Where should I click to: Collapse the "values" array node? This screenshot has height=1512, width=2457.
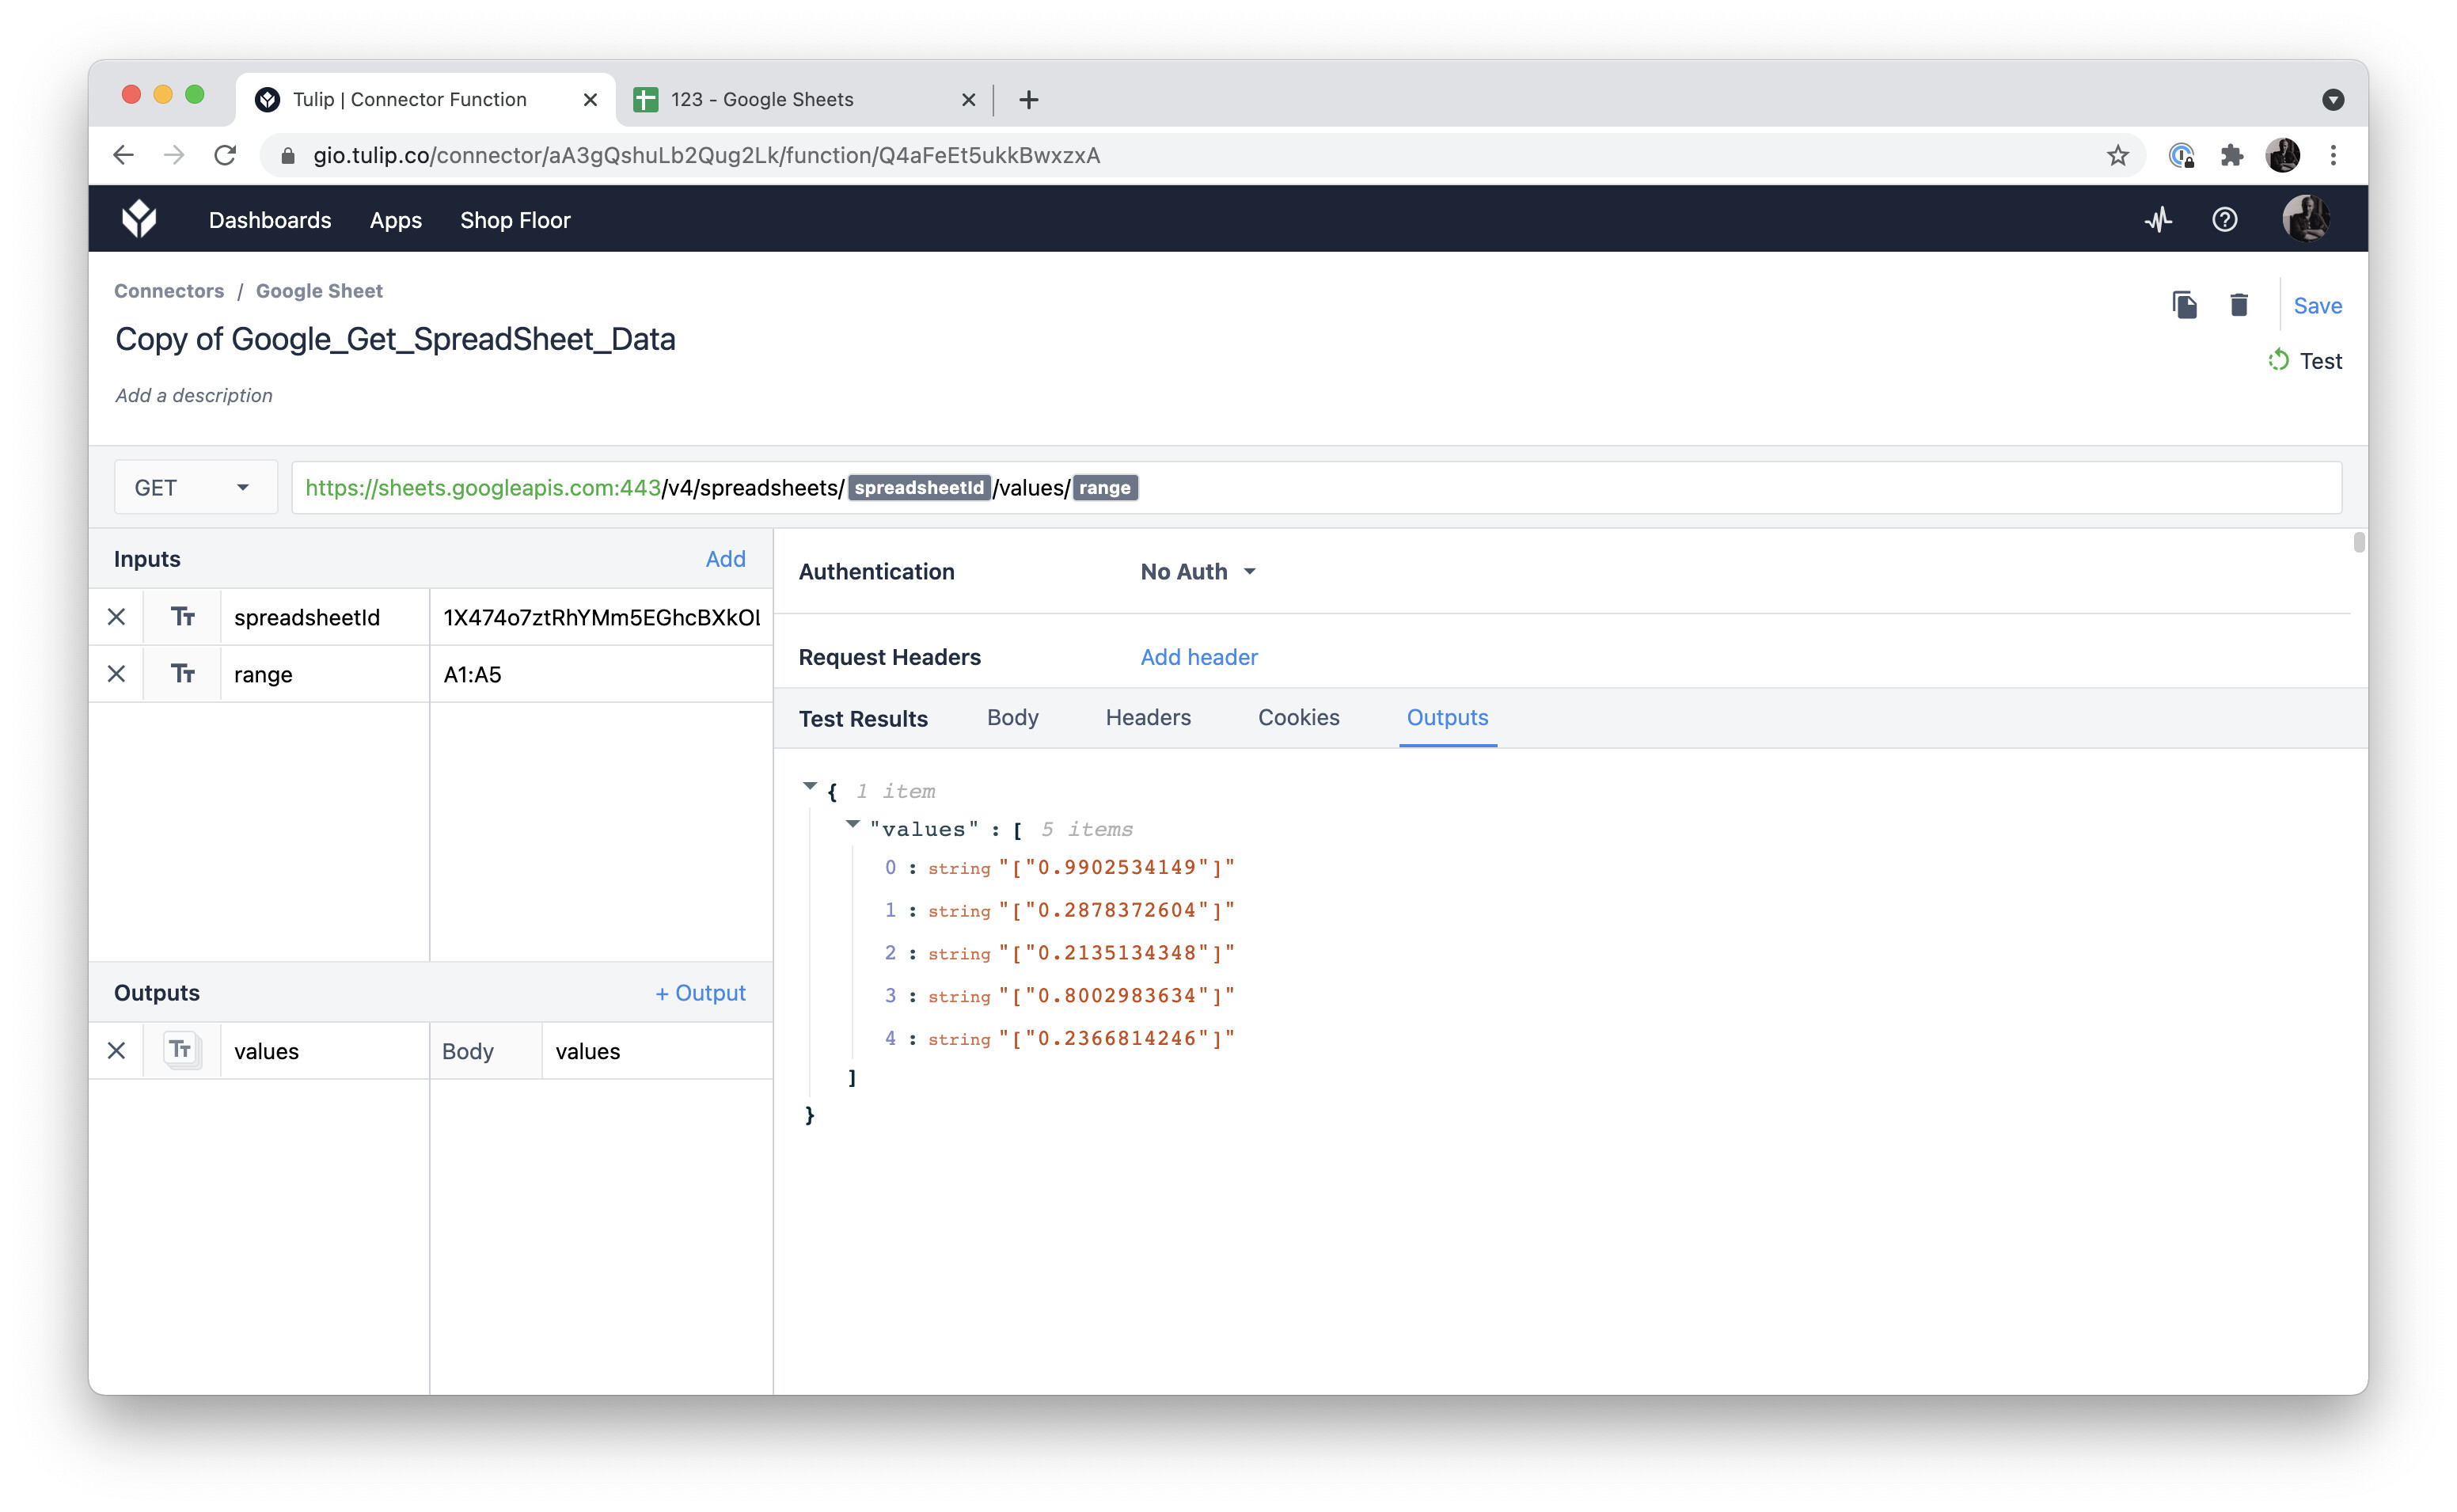click(x=853, y=825)
